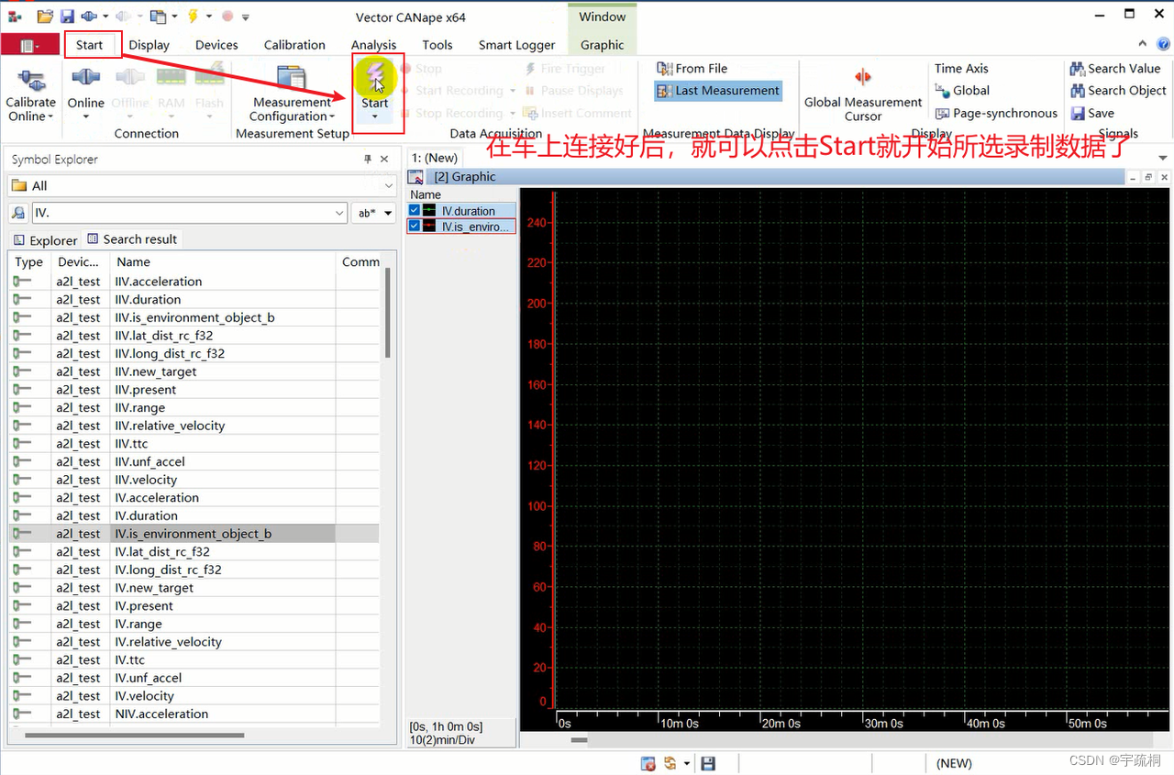Set time axis to Page-synchronous
Image resolution: width=1174 pixels, height=775 pixels.
tap(996, 114)
